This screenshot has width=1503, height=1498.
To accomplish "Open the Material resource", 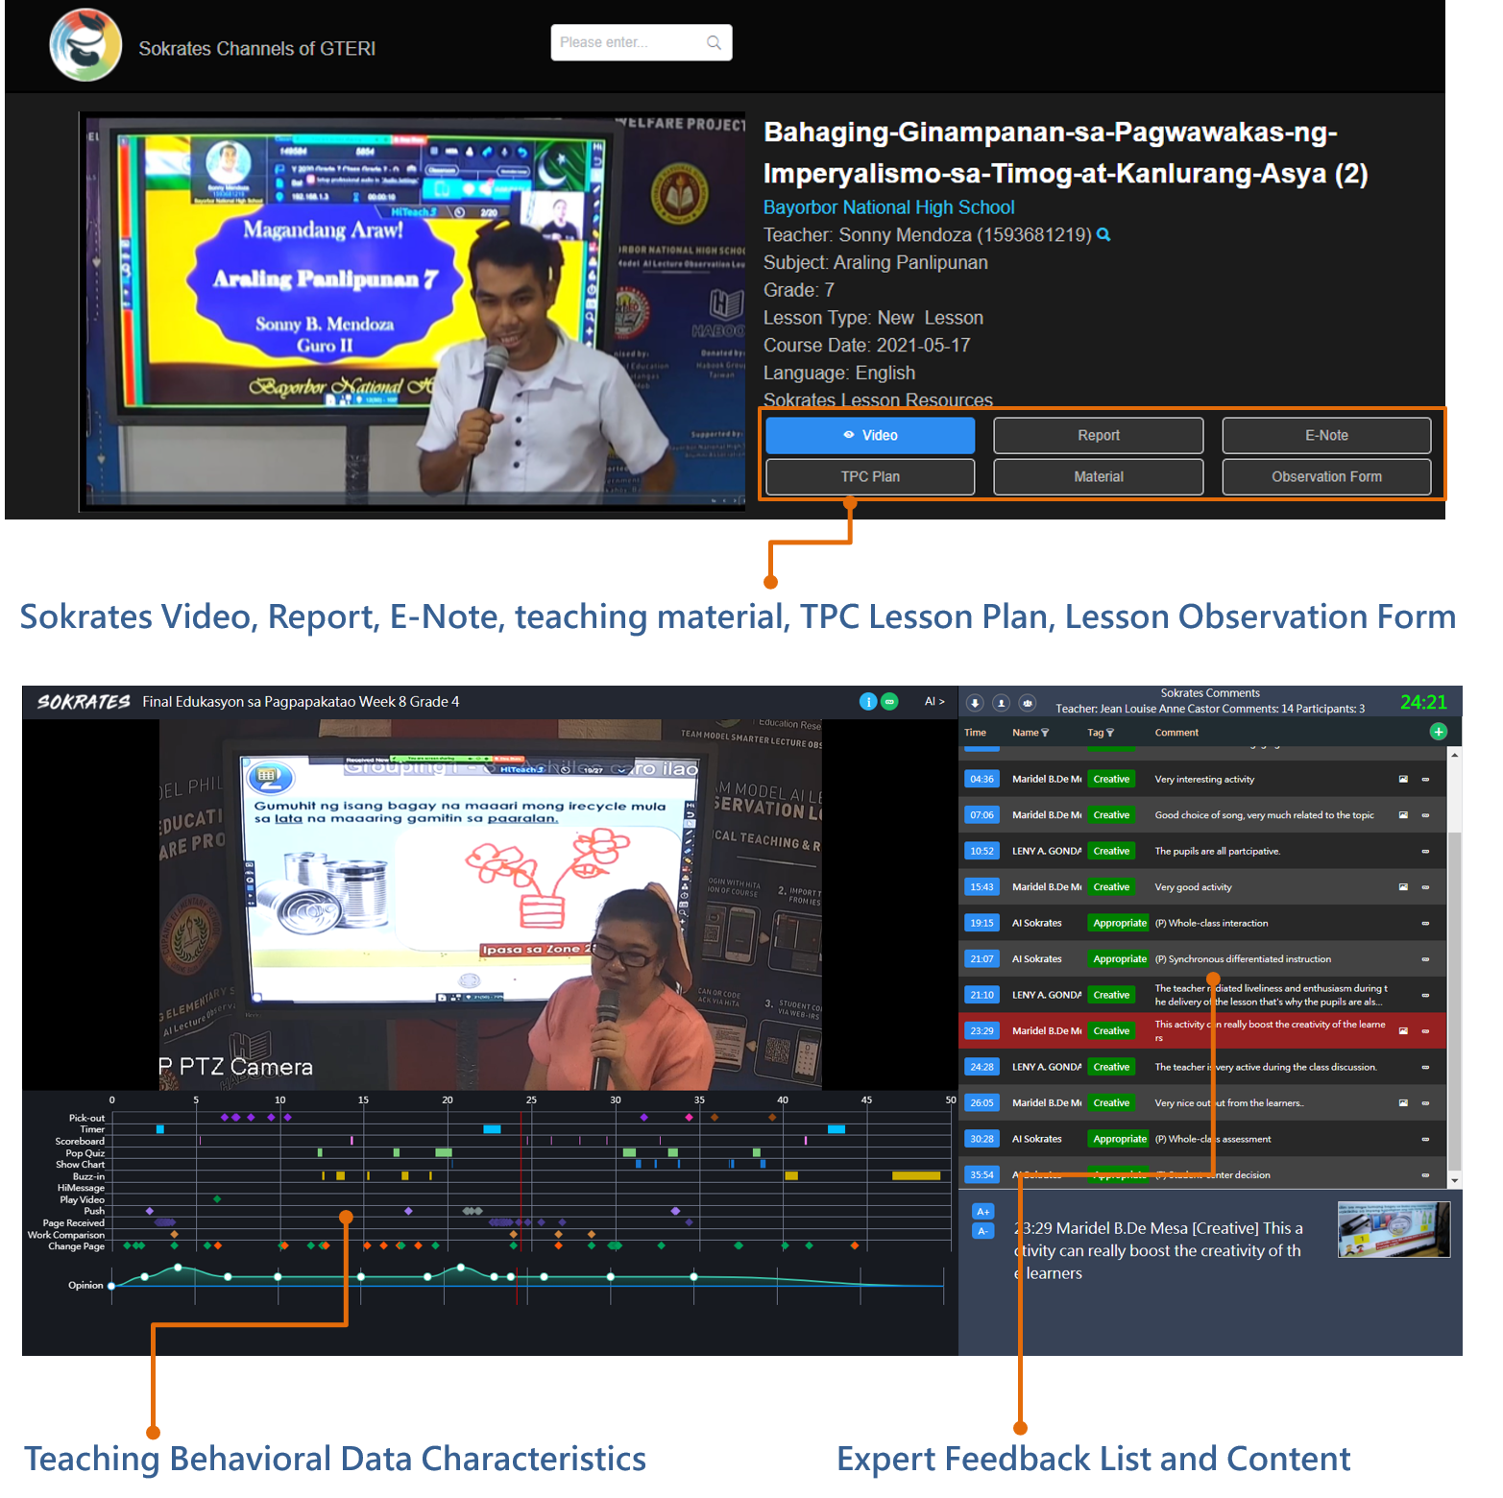I will pyautogui.click(x=1098, y=476).
